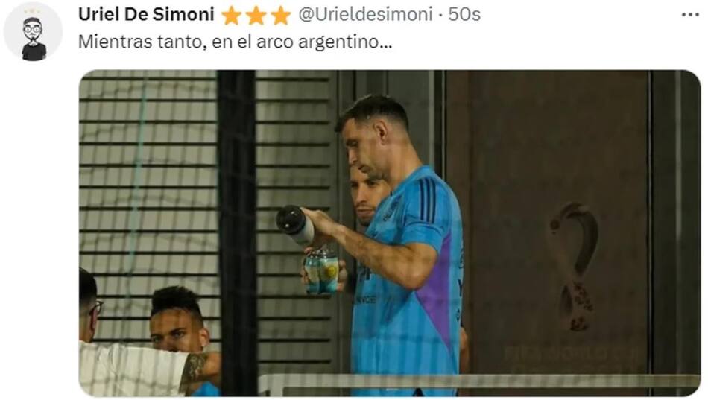Click the World Cup trophy emblem on wall
Viewport: 708px width, 400px height.
coord(574,267)
